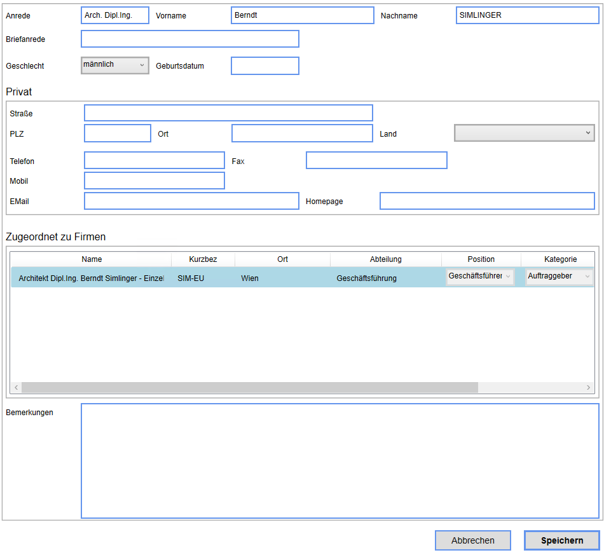Focus the Vorname field containing Berndt
The height and width of the screenshot is (555, 604).
click(x=302, y=15)
